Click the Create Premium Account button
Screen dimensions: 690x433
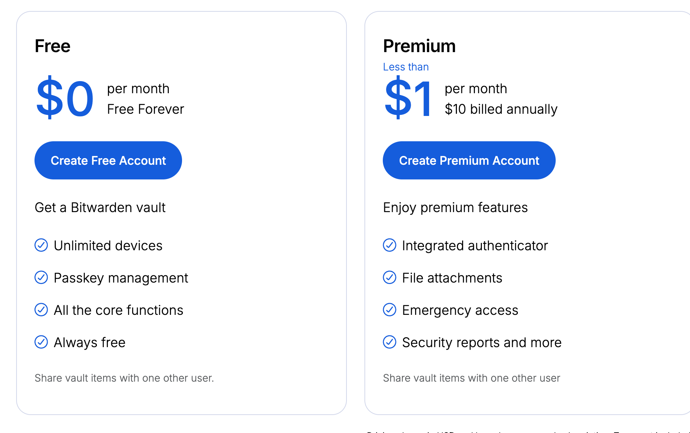[x=469, y=160]
